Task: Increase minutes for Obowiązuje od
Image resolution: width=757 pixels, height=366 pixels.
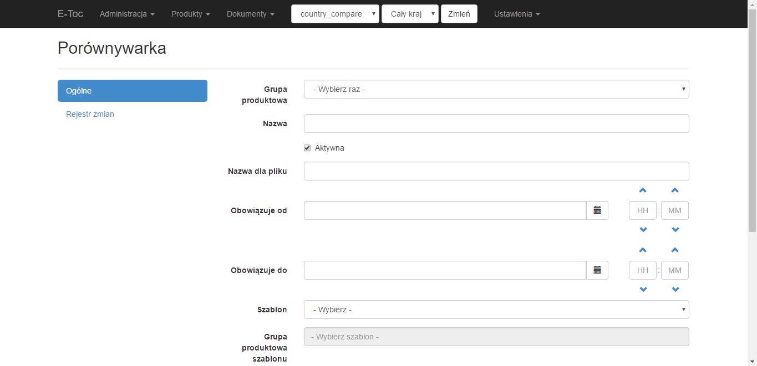Action: pos(675,190)
